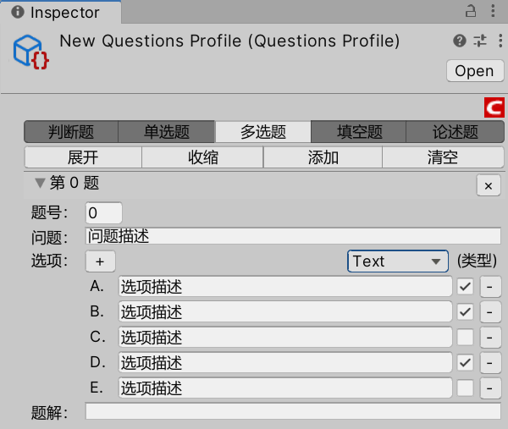Check option C correct-answer checkbox
Image resolution: width=508 pixels, height=429 pixels.
465,337
